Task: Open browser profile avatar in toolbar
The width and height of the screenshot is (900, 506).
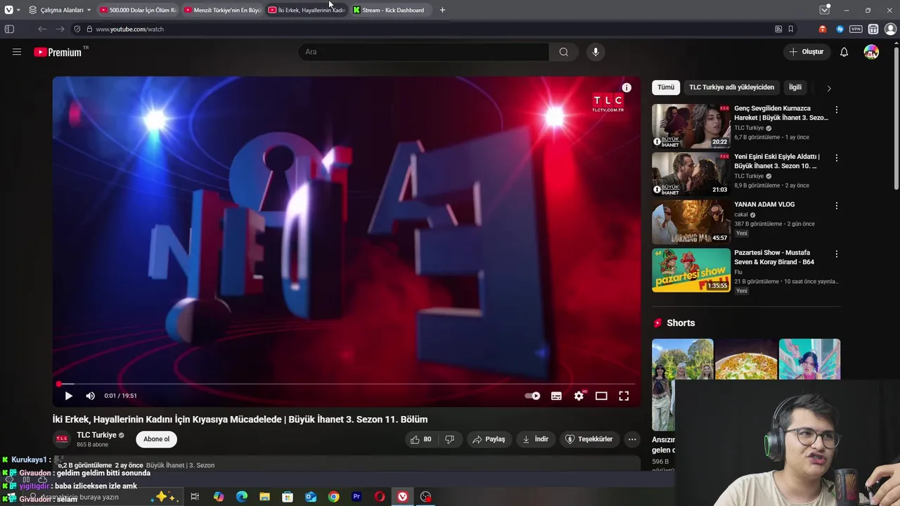Action: (x=890, y=29)
